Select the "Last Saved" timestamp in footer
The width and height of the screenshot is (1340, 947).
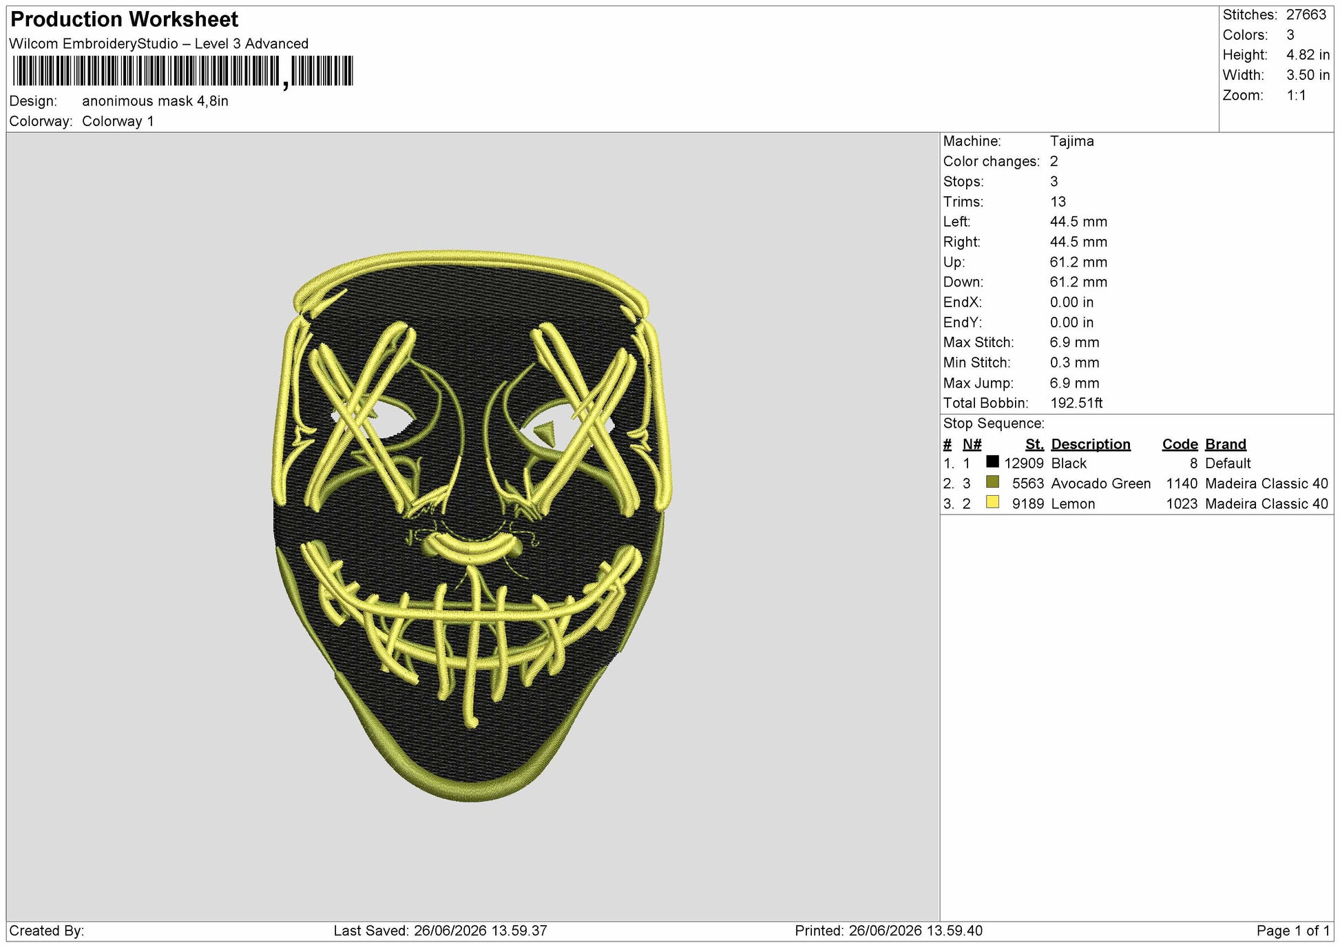(x=440, y=931)
